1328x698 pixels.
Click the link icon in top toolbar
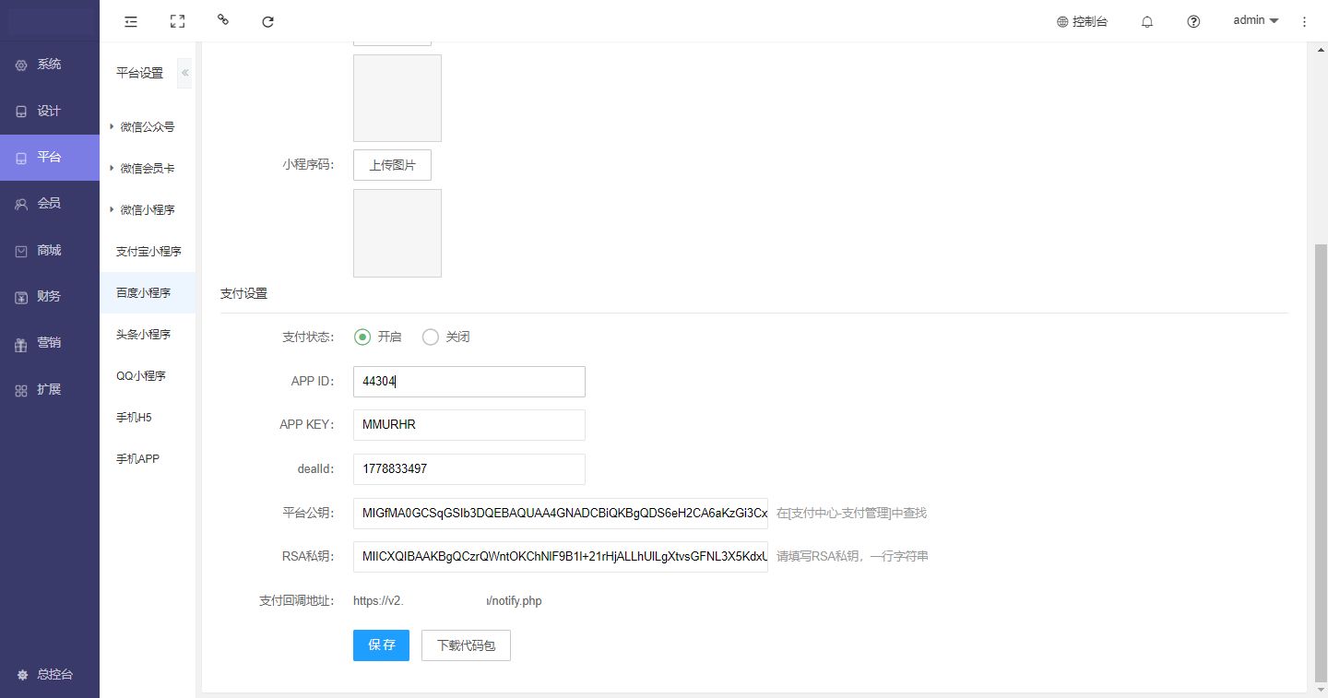223,19
